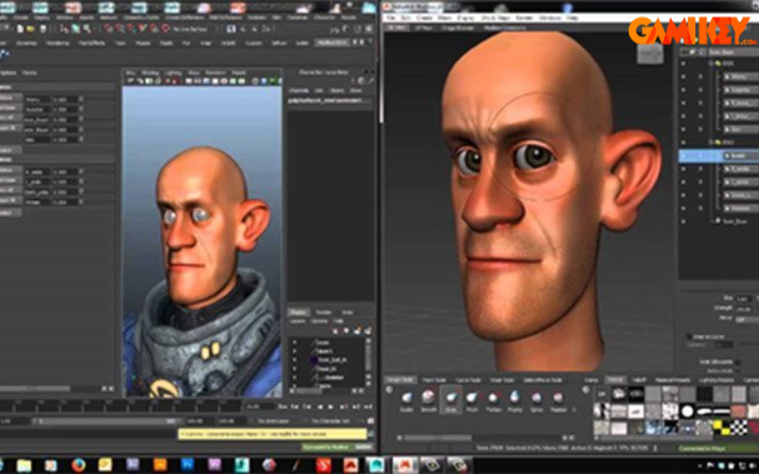Open the Mudbox Mirror dropdown

pos(746,319)
